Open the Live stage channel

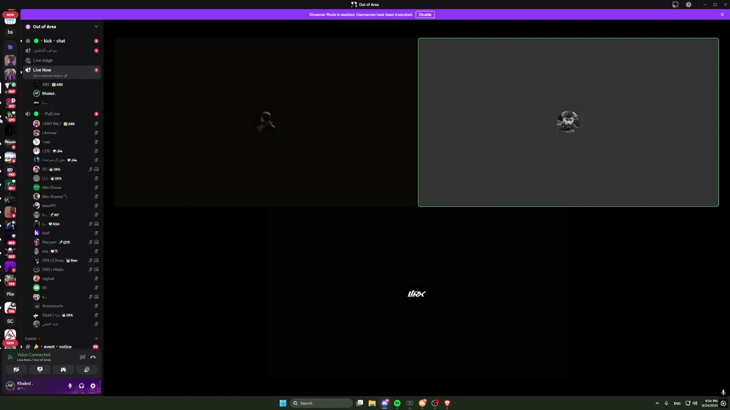click(62, 60)
